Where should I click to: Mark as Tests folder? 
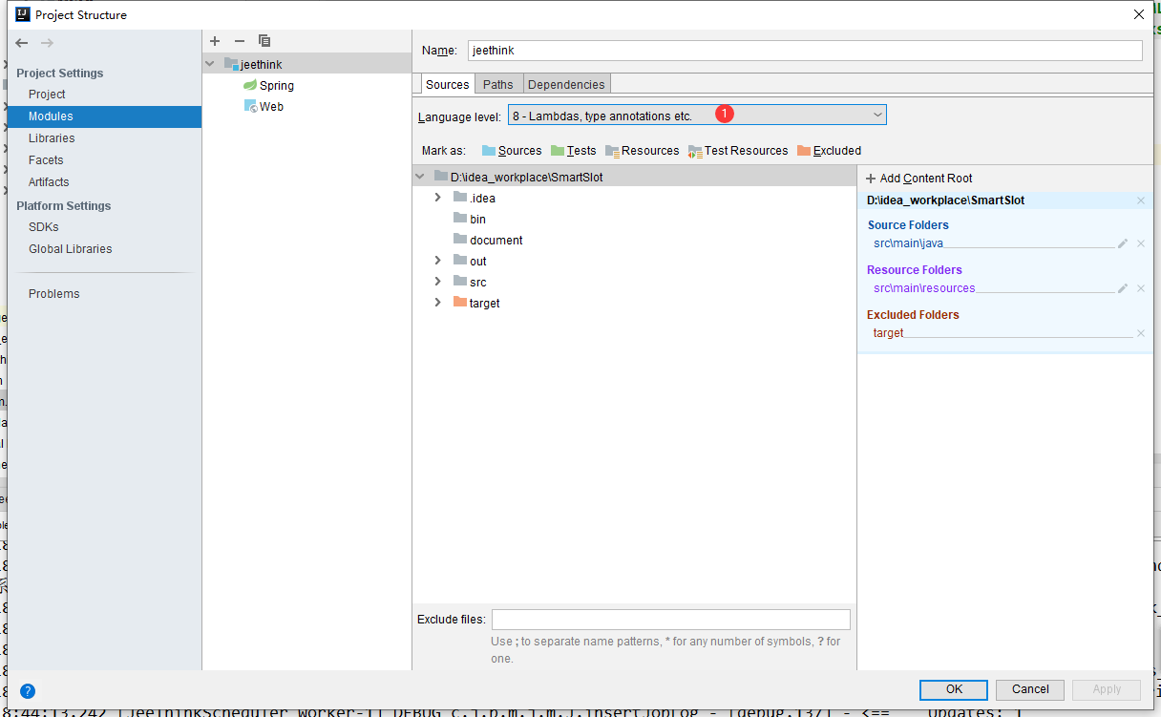pyautogui.click(x=573, y=151)
